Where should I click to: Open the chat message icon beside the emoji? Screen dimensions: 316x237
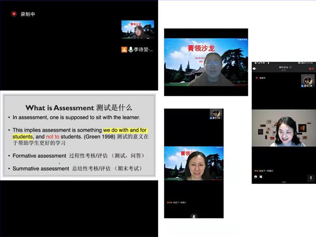261,177
